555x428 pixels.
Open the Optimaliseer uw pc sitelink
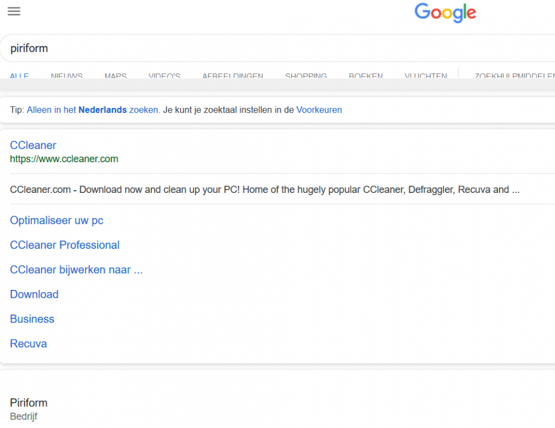57,220
